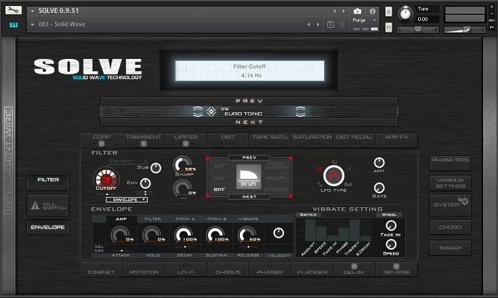Take a snapshot with the camera icon
The height and width of the screenshot is (298, 498).
tap(357, 12)
